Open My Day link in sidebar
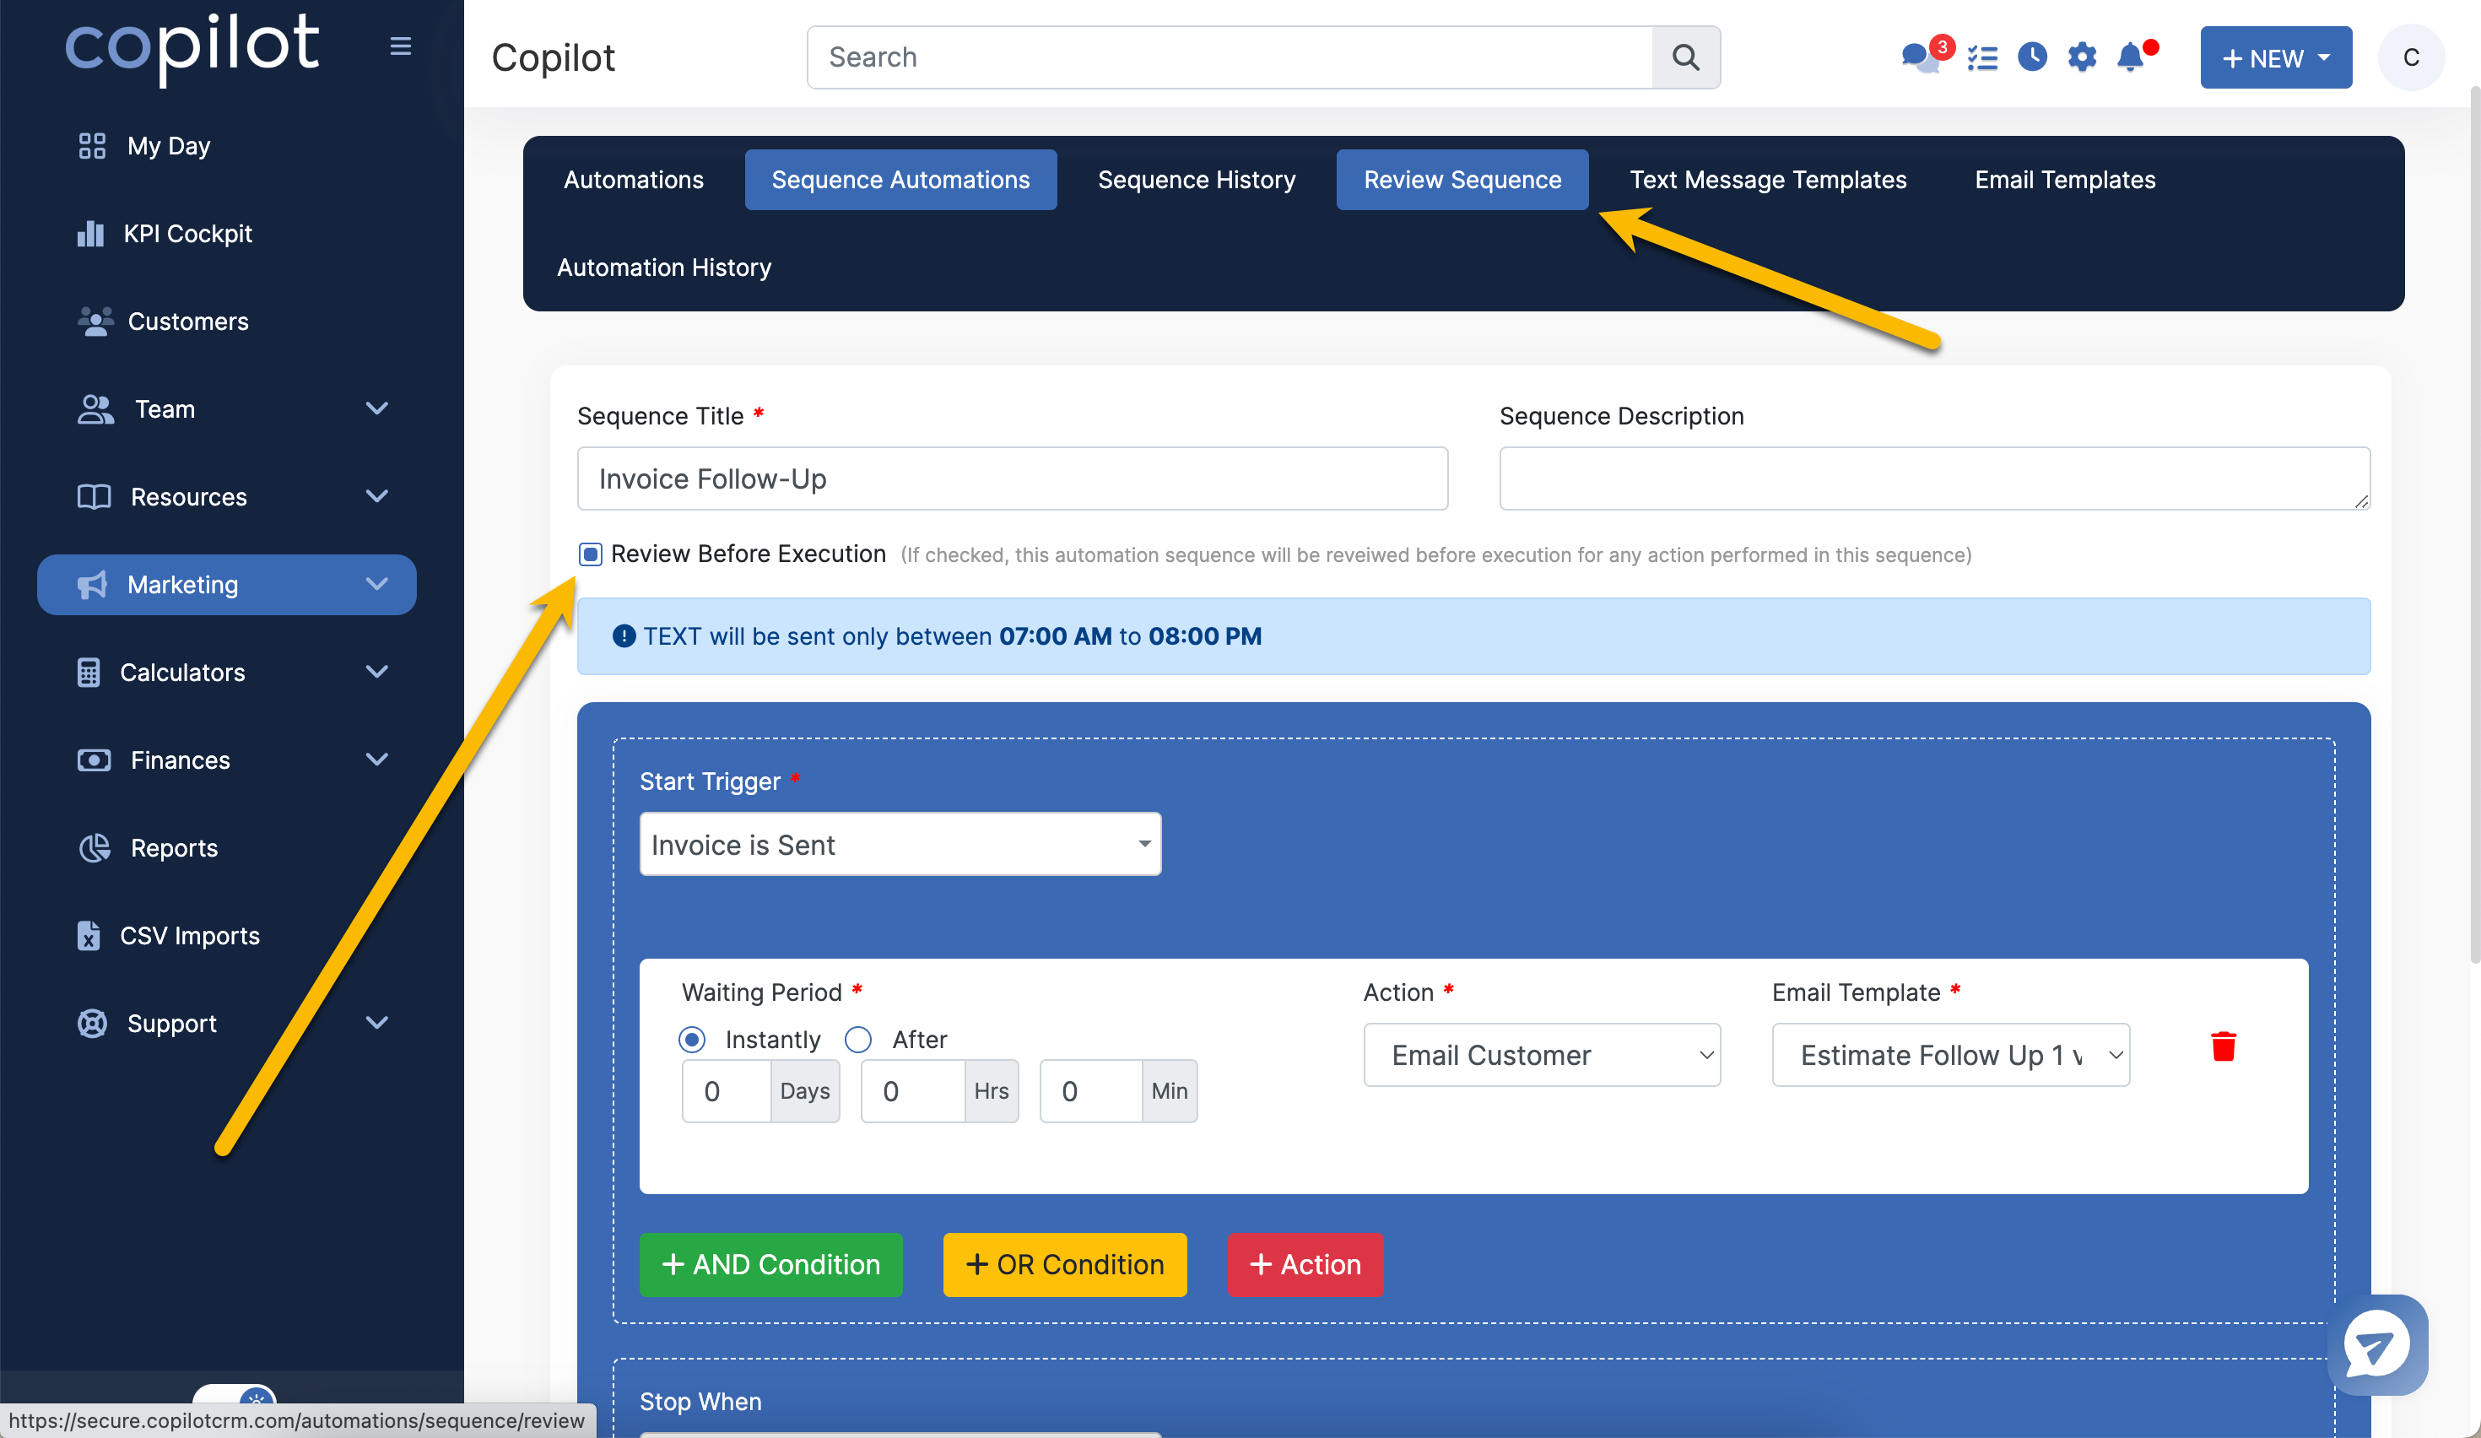Image resolution: width=2481 pixels, height=1438 pixels. tap(170, 146)
